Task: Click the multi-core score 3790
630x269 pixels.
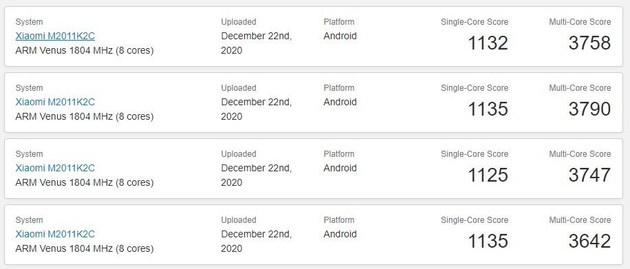Action: [589, 109]
